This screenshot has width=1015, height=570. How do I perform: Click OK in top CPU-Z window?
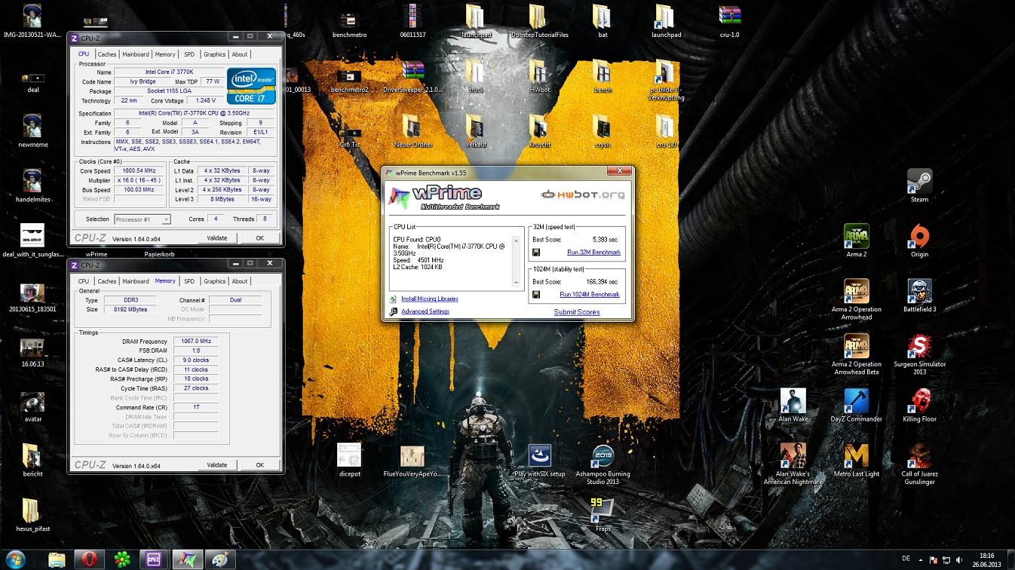(x=259, y=238)
